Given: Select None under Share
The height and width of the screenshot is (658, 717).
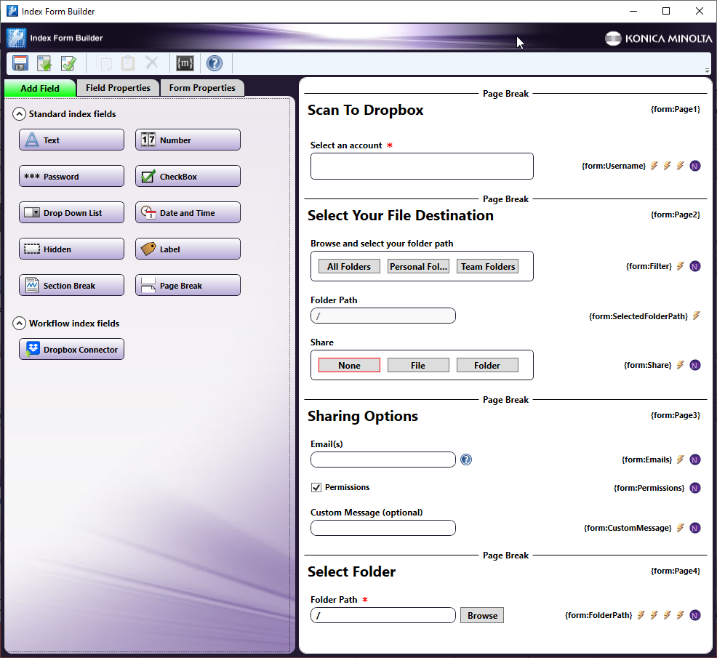Looking at the screenshot, I should 349,365.
